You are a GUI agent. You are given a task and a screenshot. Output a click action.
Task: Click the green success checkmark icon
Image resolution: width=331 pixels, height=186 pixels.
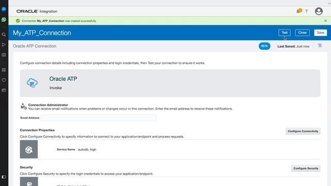coord(18,21)
